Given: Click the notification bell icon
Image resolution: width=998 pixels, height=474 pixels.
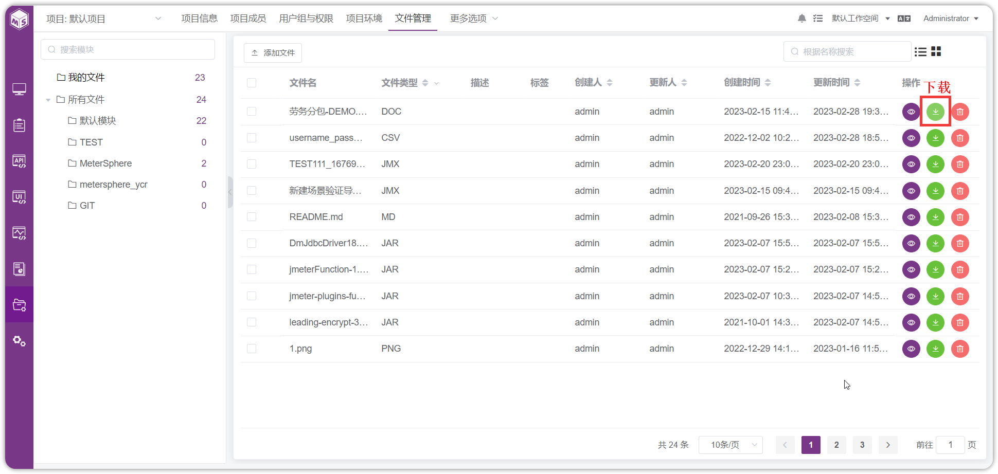Looking at the screenshot, I should (x=801, y=19).
